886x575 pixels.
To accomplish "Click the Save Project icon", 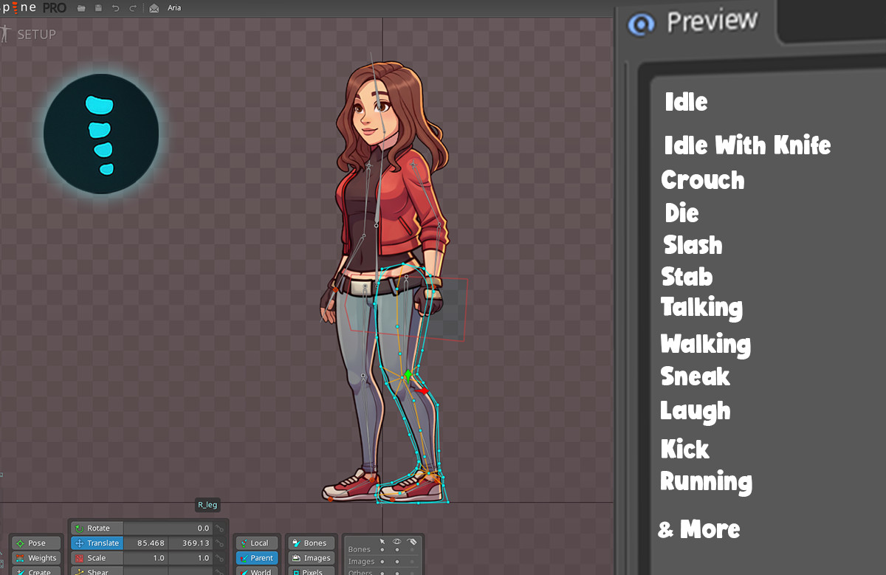I will (98, 7).
